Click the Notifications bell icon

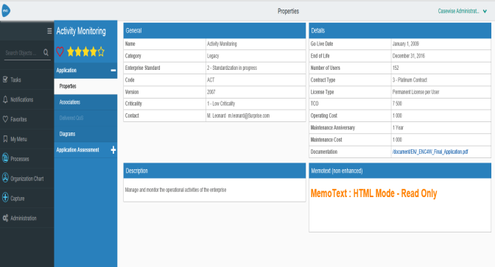(5, 99)
